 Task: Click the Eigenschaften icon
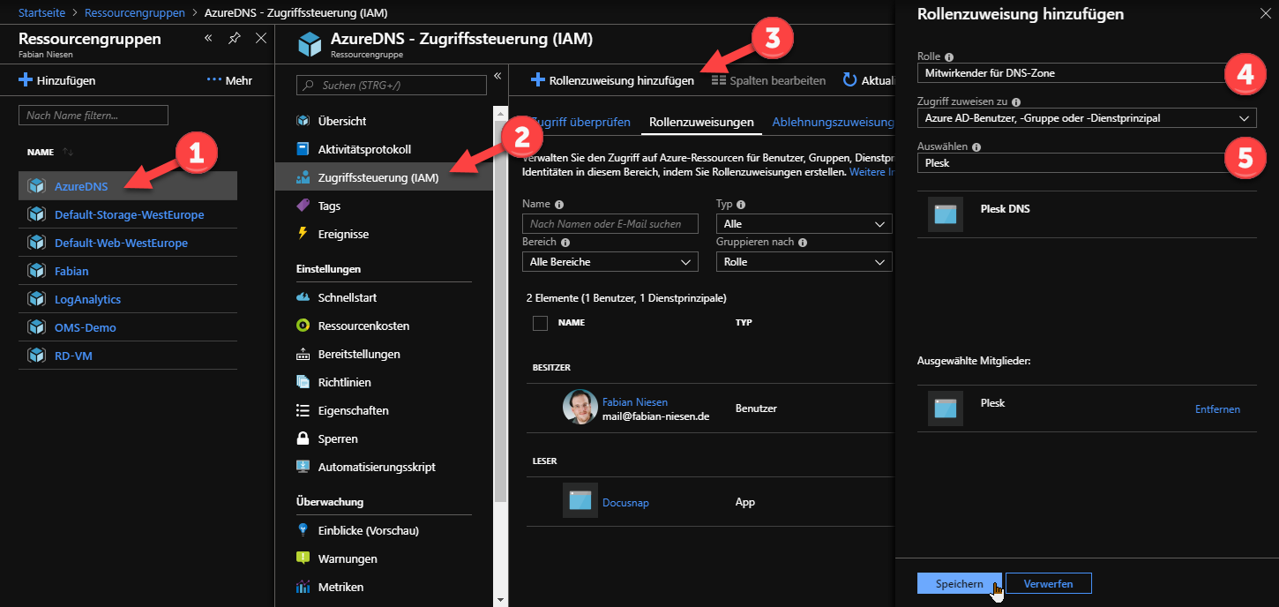(303, 410)
